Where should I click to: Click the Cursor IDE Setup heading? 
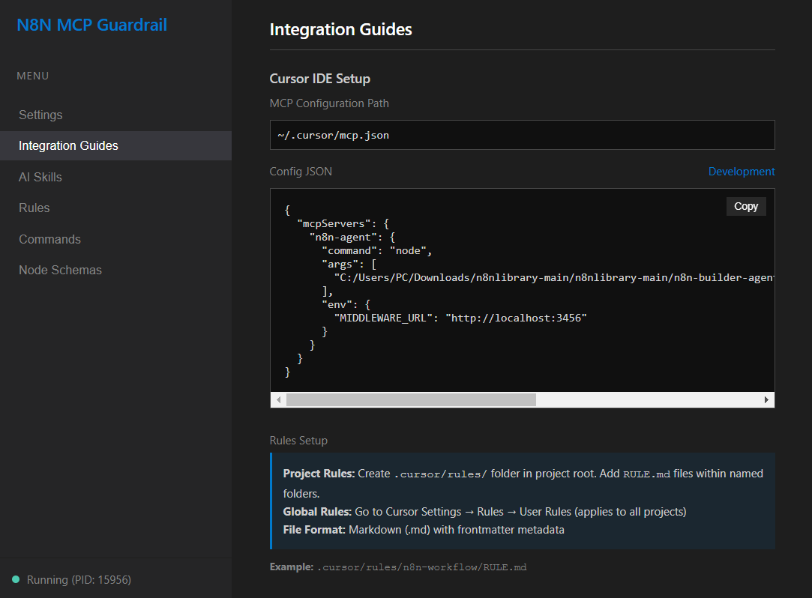[x=320, y=78]
